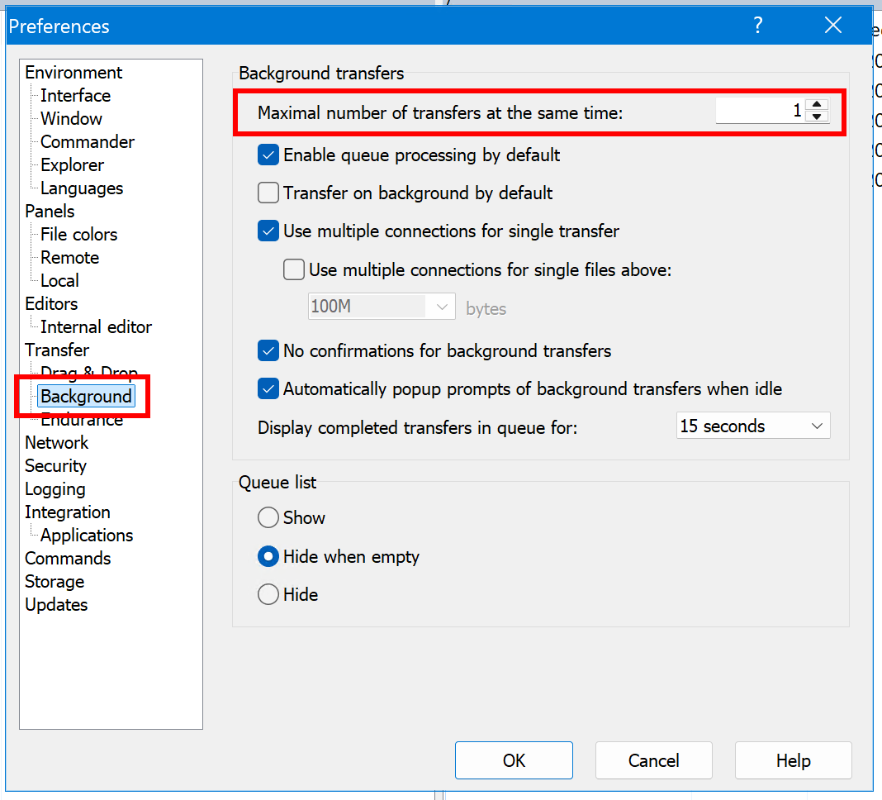Increase maximal transfers with up arrow

click(x=817, y=104)
